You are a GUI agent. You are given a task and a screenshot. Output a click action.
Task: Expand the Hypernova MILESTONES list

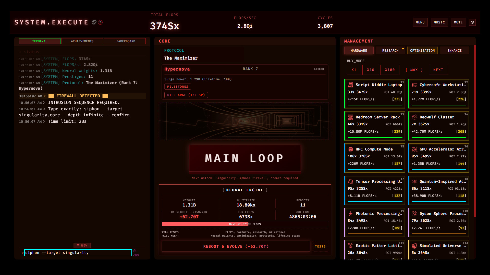pos(178,87)
